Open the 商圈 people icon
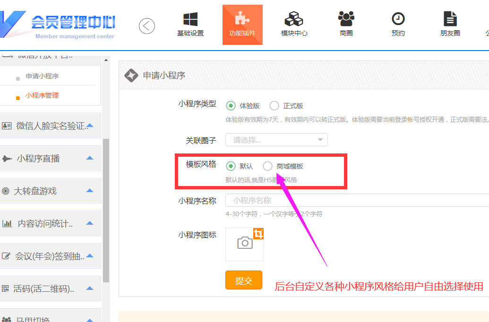The width and height of the screenshot is (489, 322). (x=346, y=19)
